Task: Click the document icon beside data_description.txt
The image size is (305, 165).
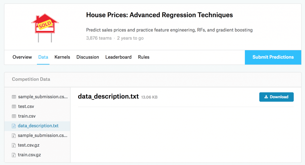Action: [x=14, y=126]
